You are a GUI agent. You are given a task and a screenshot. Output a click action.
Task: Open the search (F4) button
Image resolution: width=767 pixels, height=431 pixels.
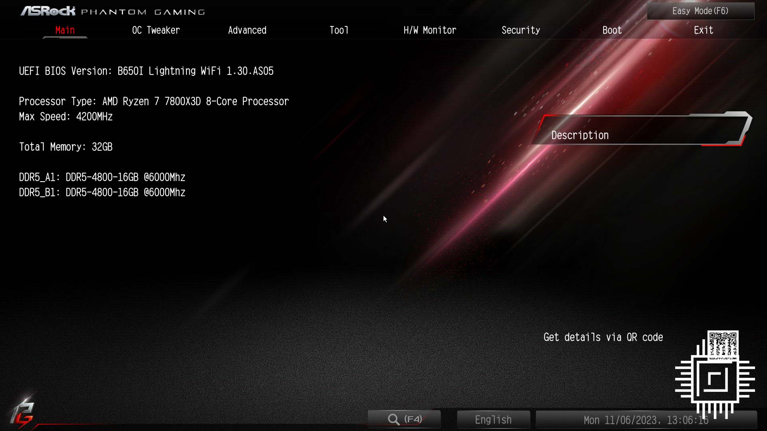point(404,419)
